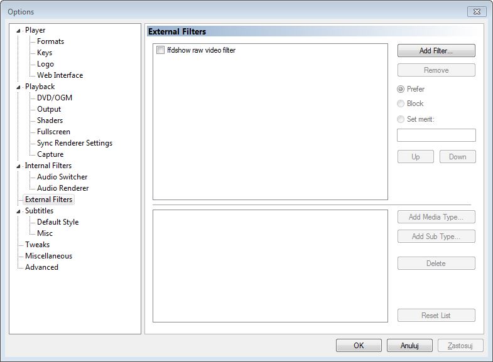Select the Block radio button
Screen dimensions: 493x362
[x=401, y=104]
